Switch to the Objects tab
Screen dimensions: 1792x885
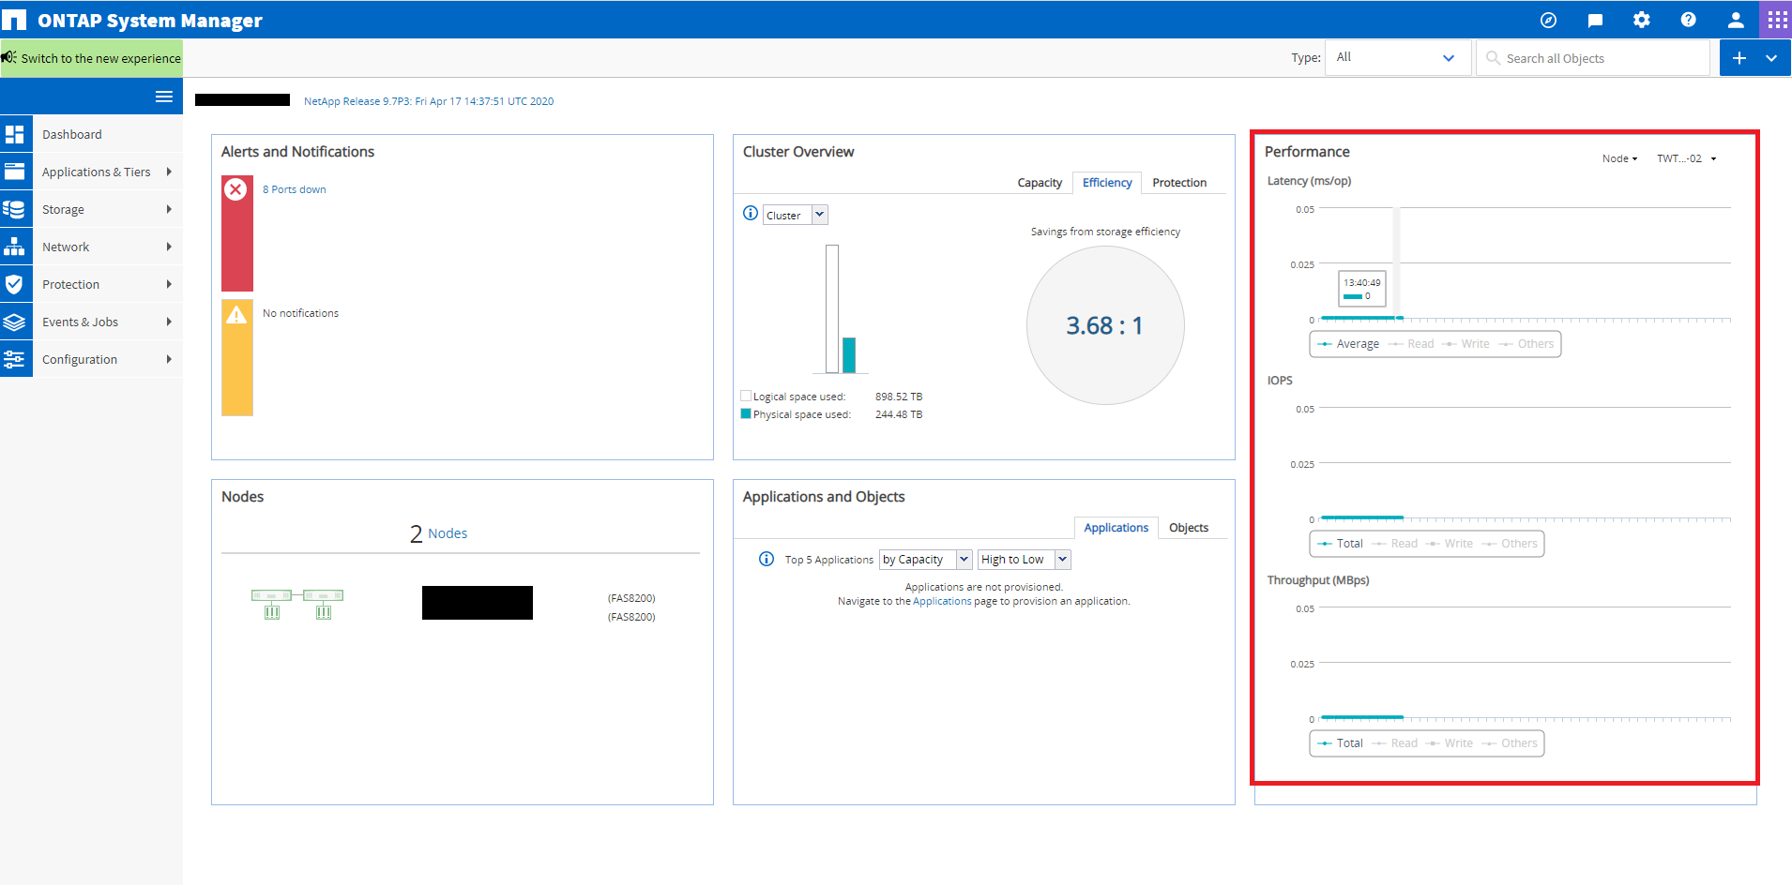(1188, 528)
